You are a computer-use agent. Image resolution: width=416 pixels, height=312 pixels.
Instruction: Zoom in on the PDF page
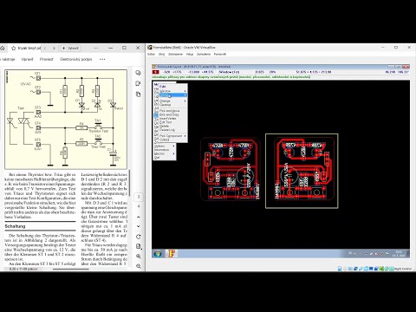(139, 257)
